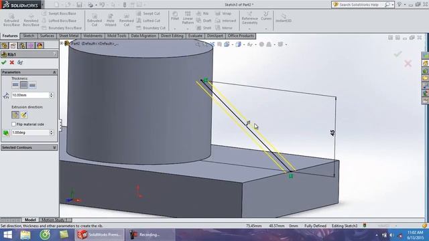Image resolution: width=429 pixels, height=241 pixels.
Task: Select Second Side thickness option
Action: (32, 85)
